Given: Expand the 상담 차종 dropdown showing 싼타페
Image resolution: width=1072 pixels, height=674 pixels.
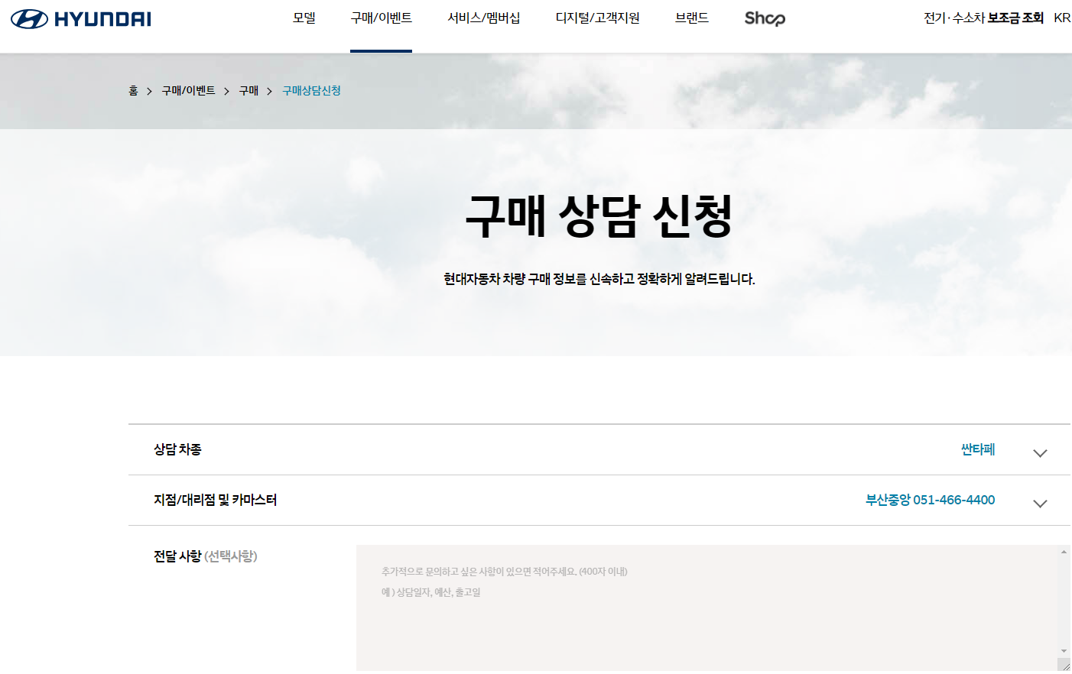Looking at the screenshot, I should coord(1038,452).
